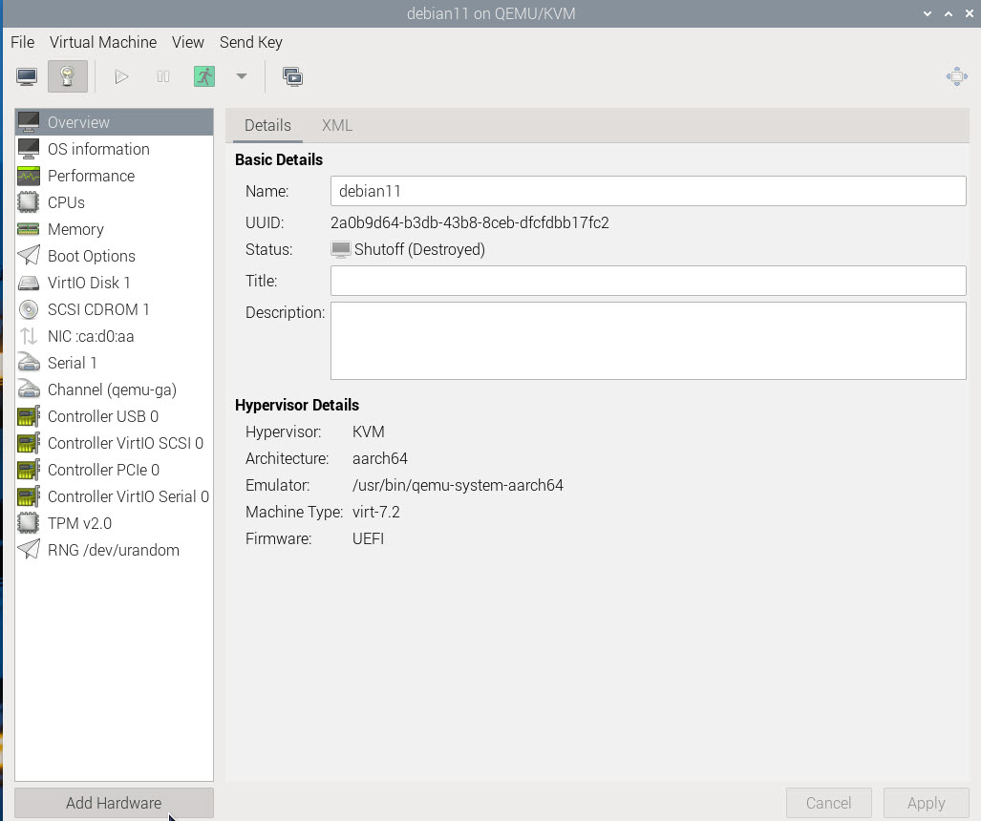This screenshot has height=821, width=981.
Task: Switch to fullscreen view icon
Action: point(956,77)
